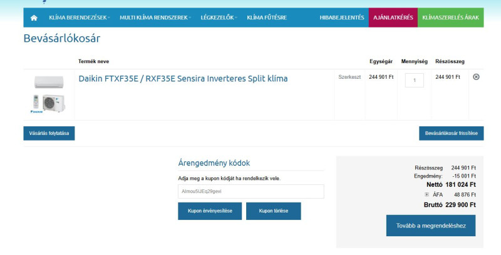This screenshot has width=501, height=255.
Task: Open the Klíma berendezések dropdown menu
Action: (x=79, y=17)
